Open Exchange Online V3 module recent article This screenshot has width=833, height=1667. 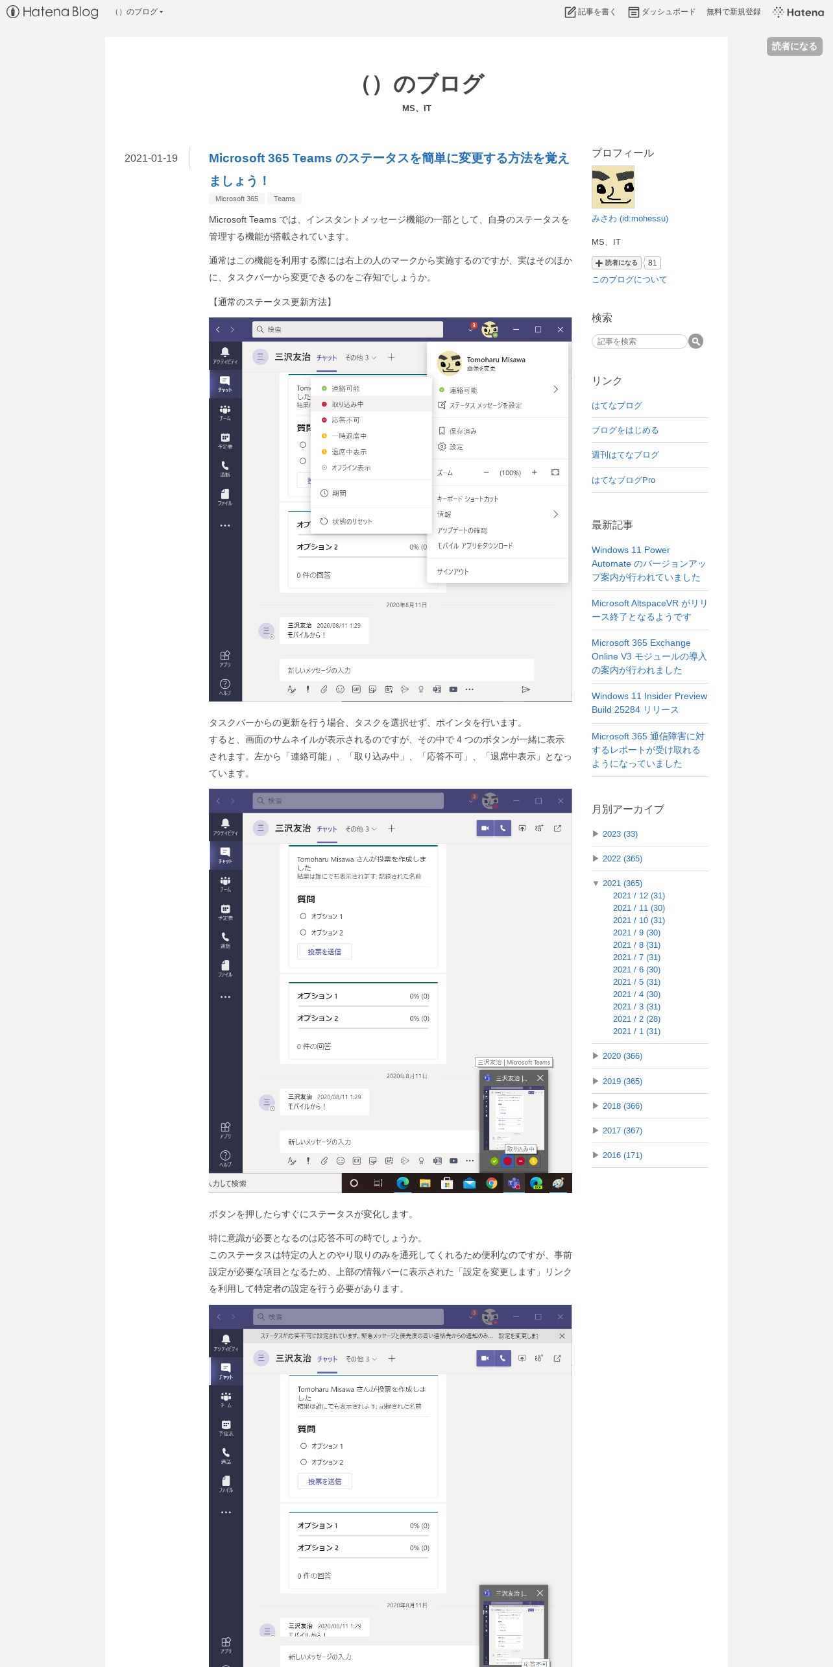pyautogui.click(x=649, y=656)
